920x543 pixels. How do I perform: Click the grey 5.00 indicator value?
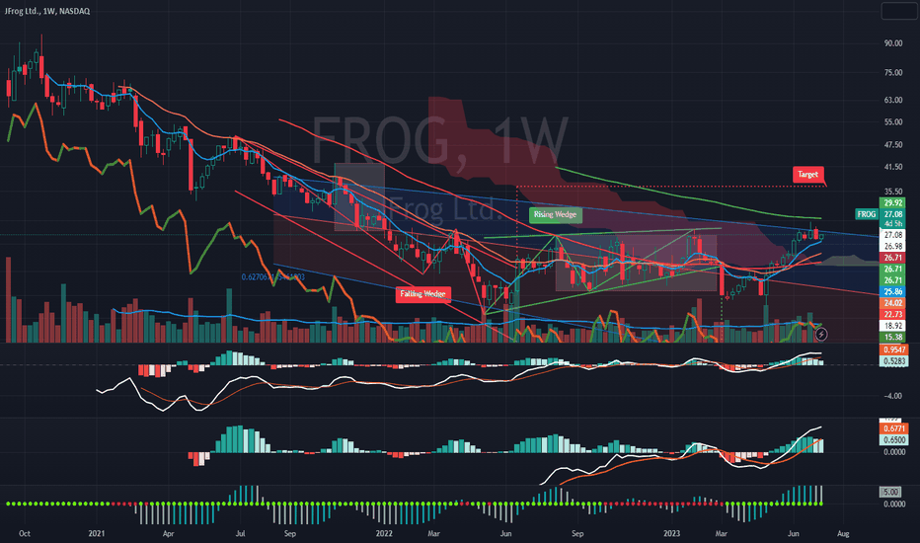click(890, 492)
